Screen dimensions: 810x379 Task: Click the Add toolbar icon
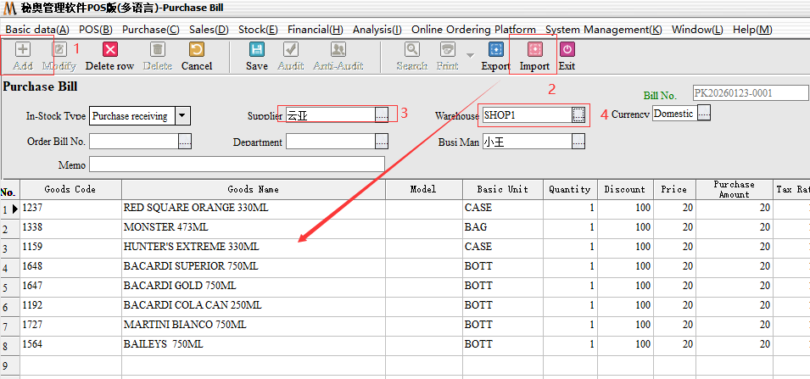(23, 50)
